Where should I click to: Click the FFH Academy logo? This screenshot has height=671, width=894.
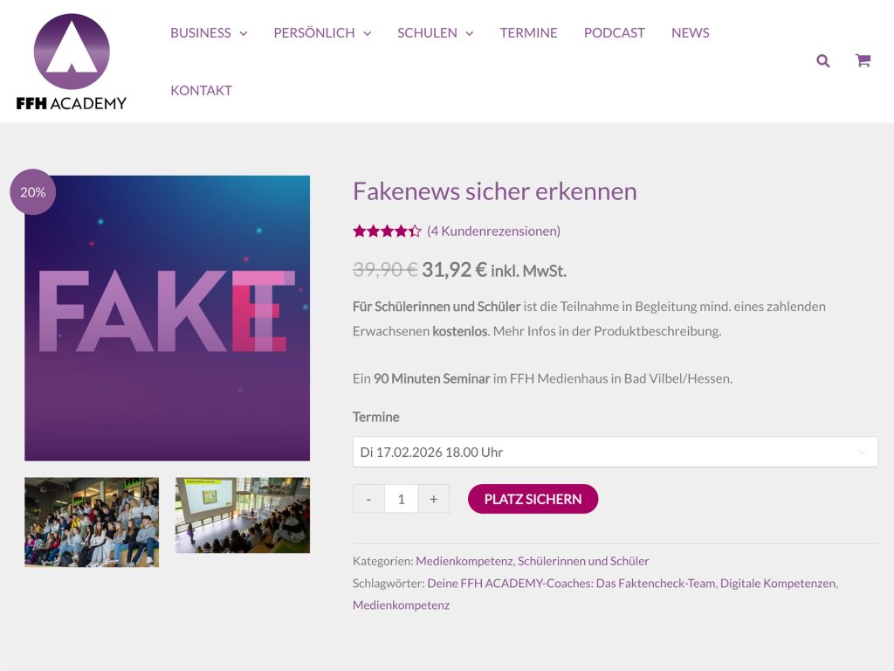[72, 54]
